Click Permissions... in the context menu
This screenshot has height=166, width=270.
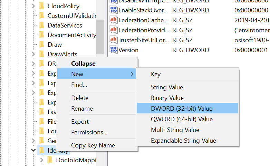point(89,132)
